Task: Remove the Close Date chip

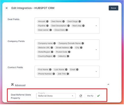Action: (67, 30)
